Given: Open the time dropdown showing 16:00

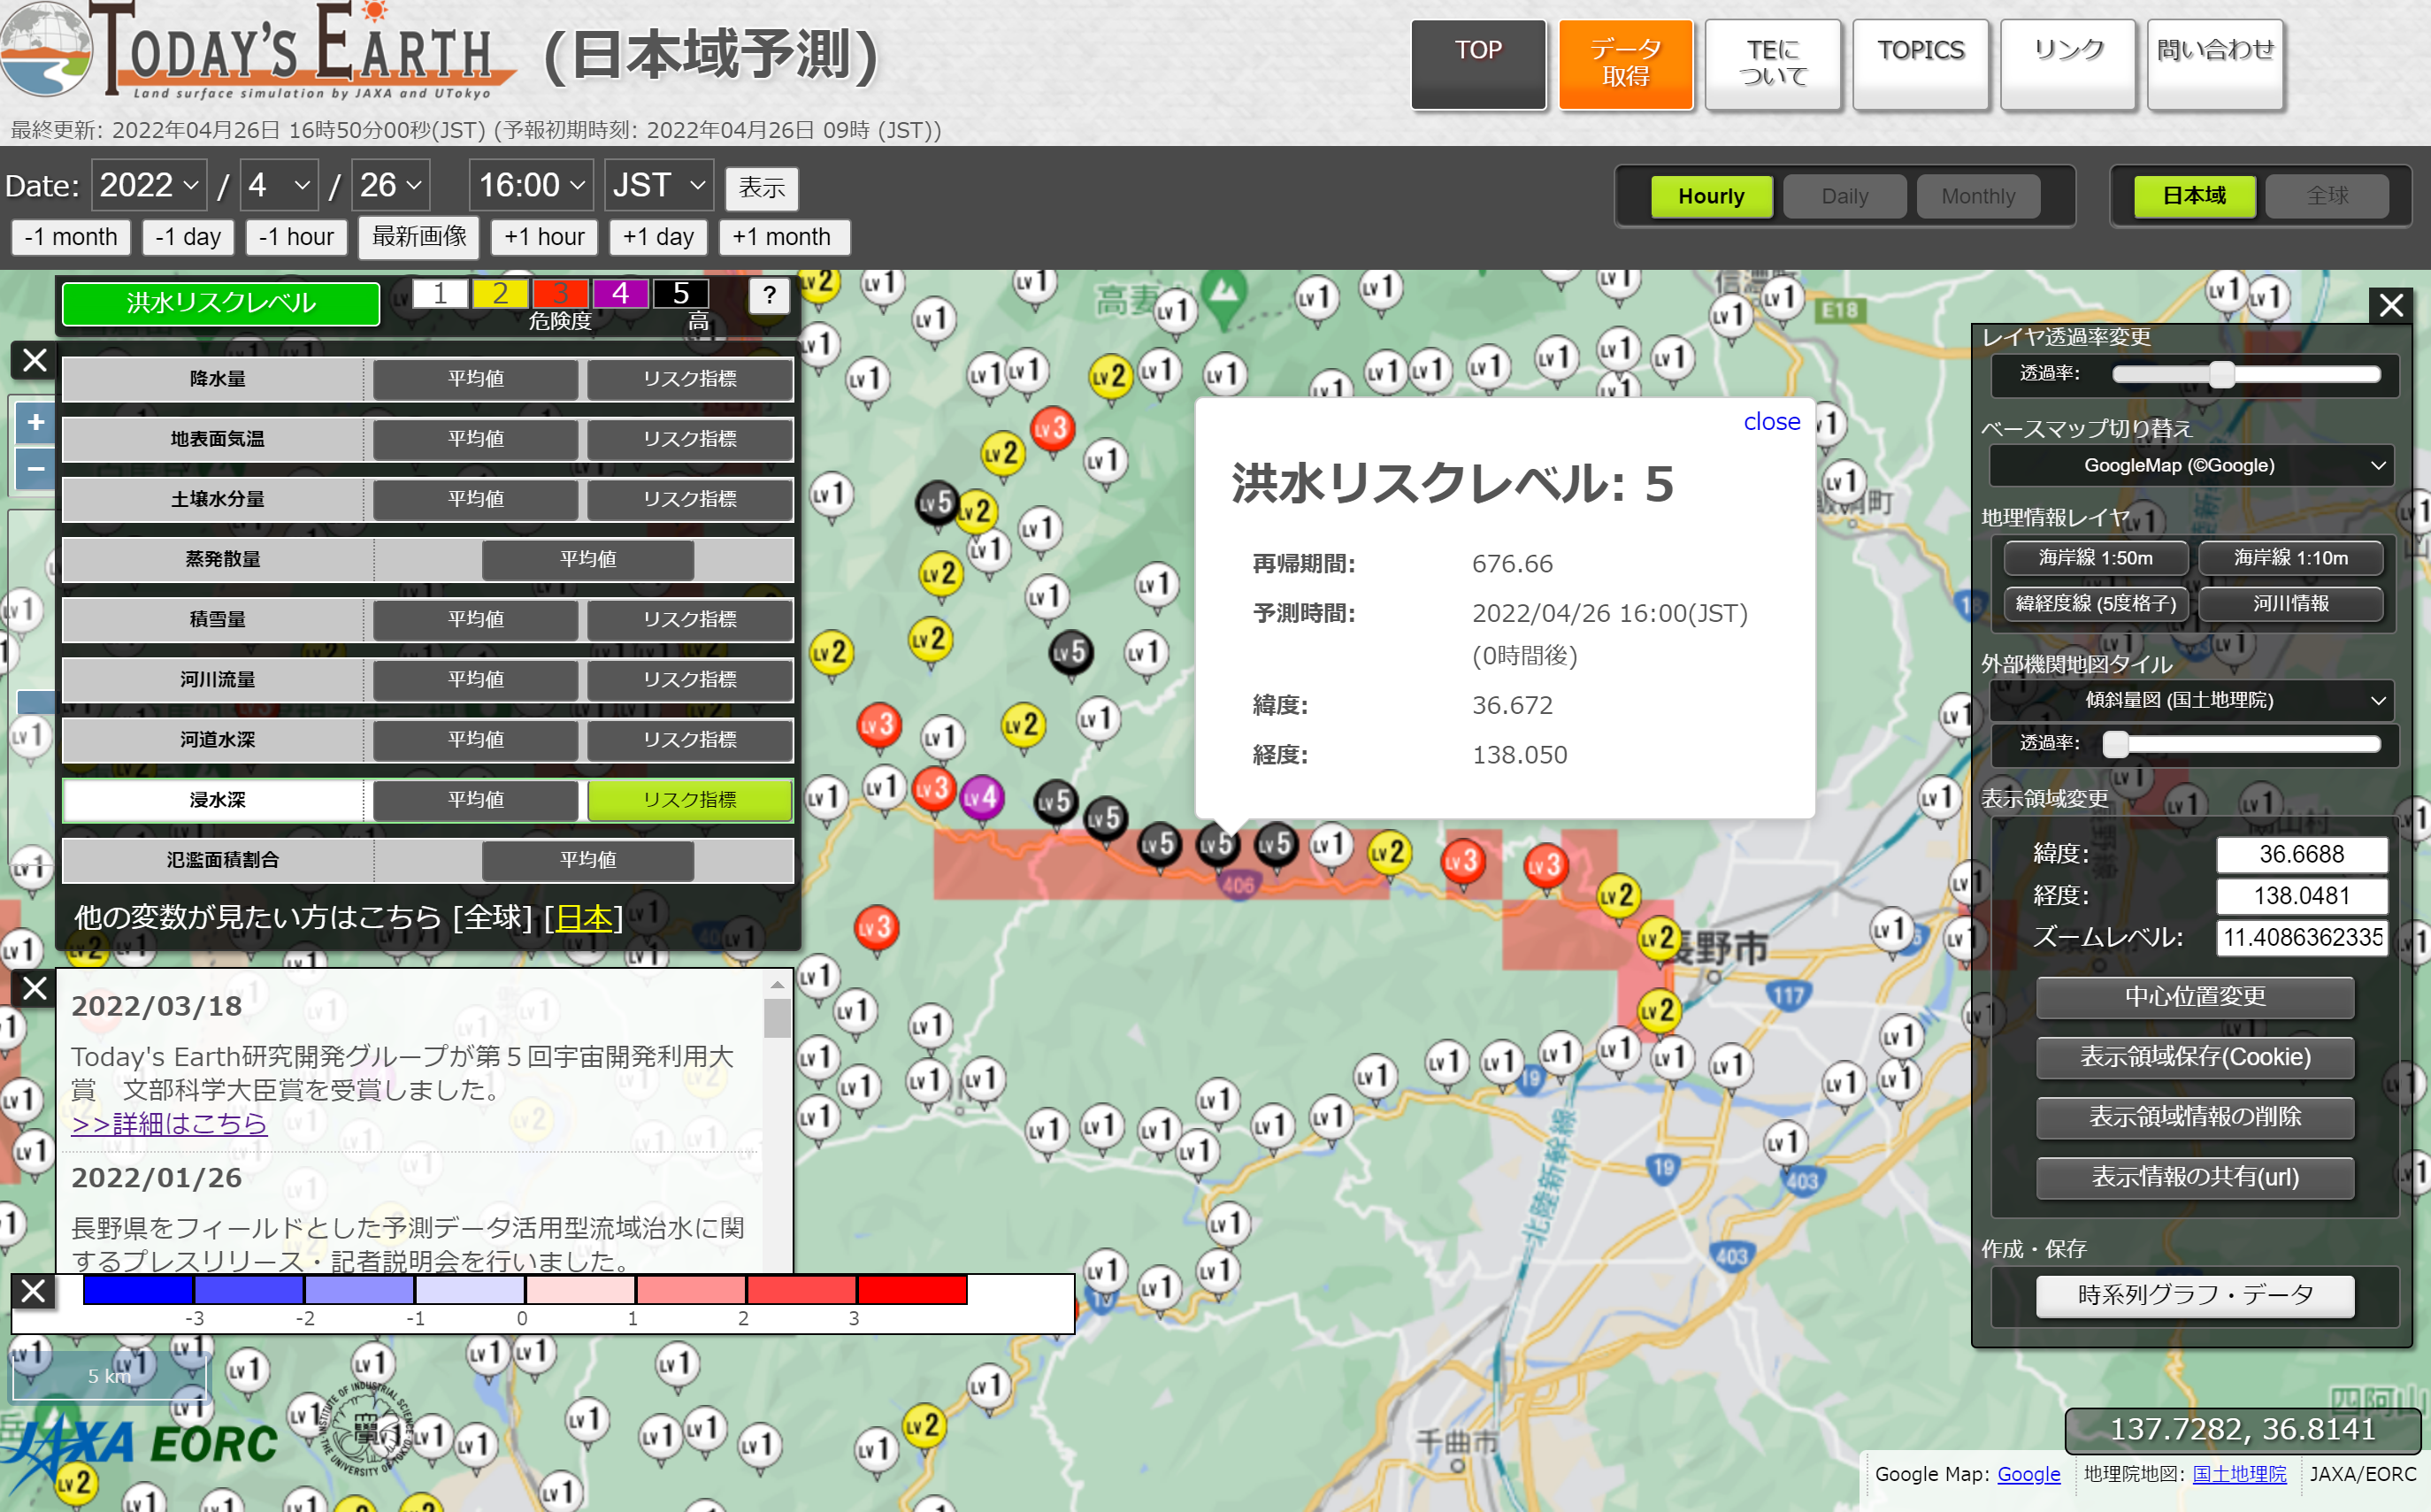Looking at the screenshot, I should 531,185.
